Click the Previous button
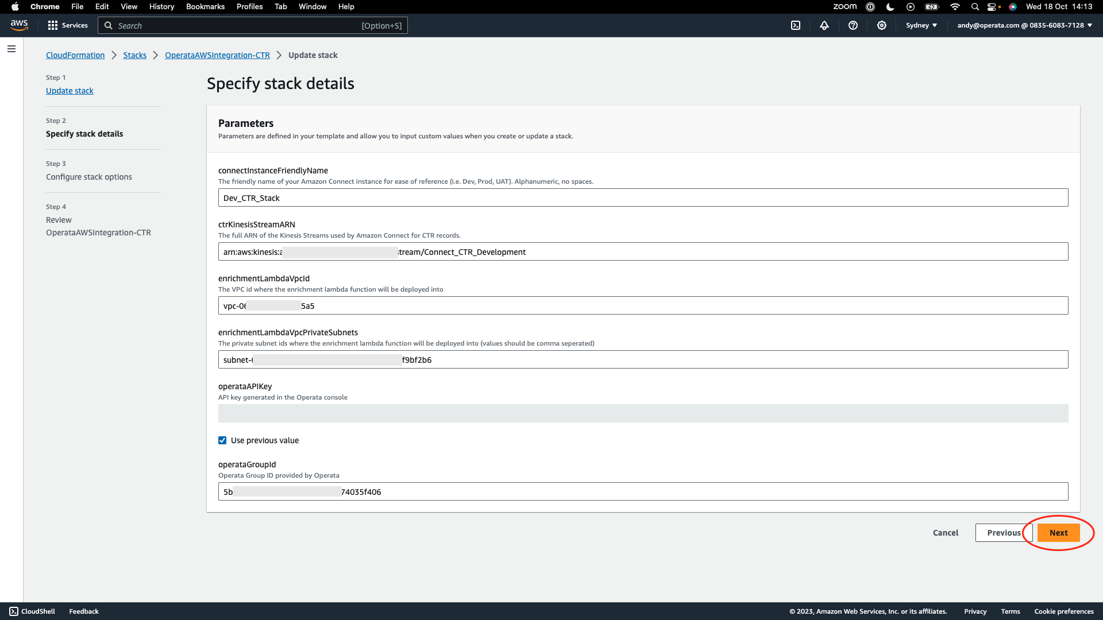This screenshot has height=620, width=1103. (x=1004, y=533)
